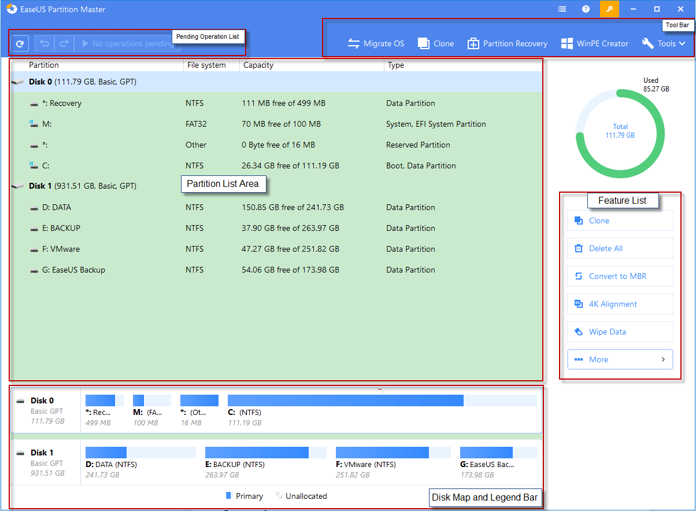Click the redo arrow icon
Screen dimensions: 696x511
[x=64, y=43]
